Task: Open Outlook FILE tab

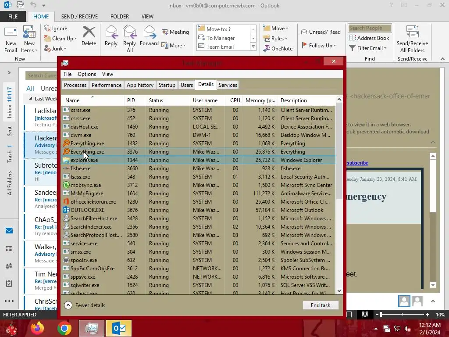Action: coord(13,17)
